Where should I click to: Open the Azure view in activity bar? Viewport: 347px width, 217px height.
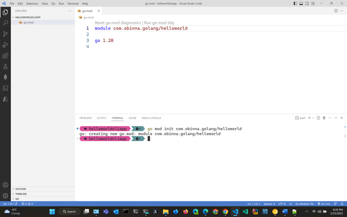pyautogui.click(x=5, y=99)
